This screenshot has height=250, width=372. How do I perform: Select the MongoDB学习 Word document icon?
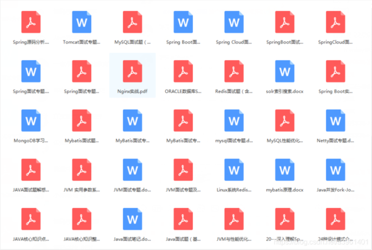(x=31, y=120)
